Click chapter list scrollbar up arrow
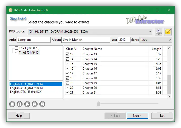Image resolution: width=181 pixels, height=128 pixels. click(169, 48)
